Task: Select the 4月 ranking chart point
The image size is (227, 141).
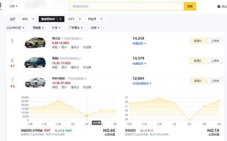Action: click(219, 101)
